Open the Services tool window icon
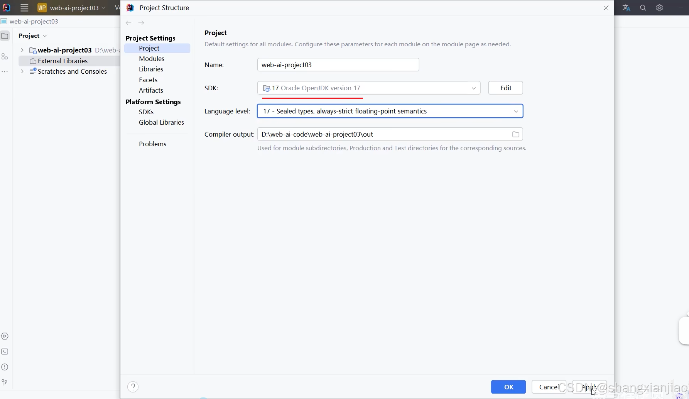 coord(5,336)
